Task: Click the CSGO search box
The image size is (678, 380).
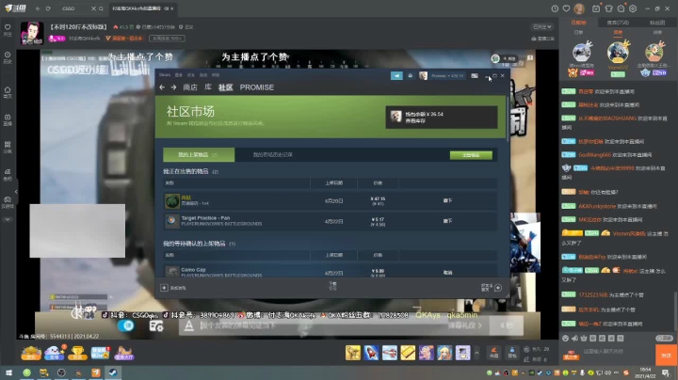Action: (74, 8)
